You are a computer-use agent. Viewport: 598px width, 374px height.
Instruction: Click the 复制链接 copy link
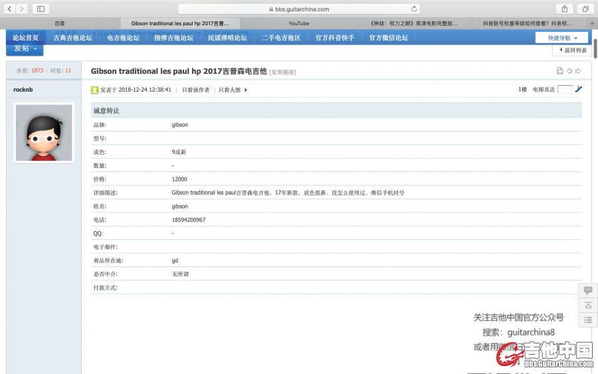[282, 72]
